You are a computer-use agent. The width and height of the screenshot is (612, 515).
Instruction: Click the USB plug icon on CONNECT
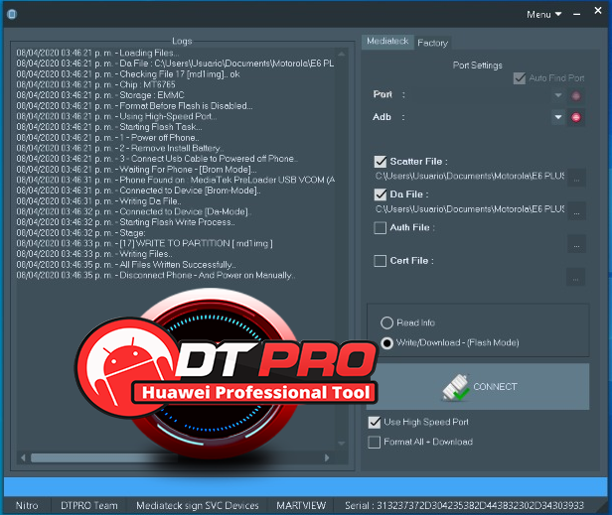pyautogui.click(x=455, y=387)
